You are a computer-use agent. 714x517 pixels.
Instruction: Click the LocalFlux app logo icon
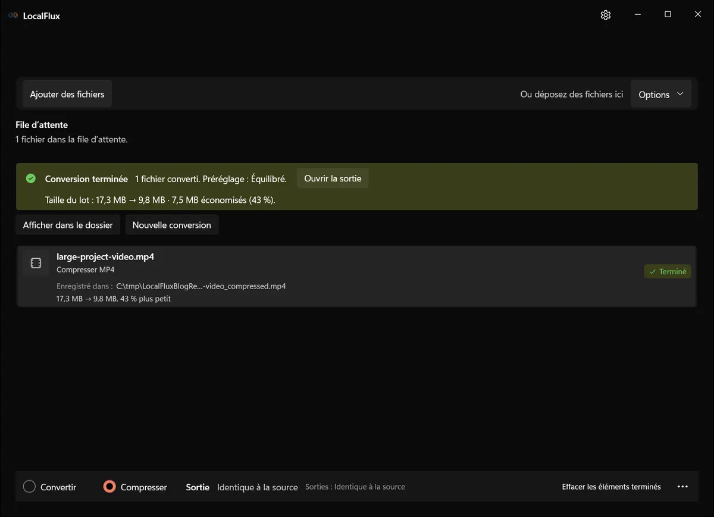pos(13,16)
